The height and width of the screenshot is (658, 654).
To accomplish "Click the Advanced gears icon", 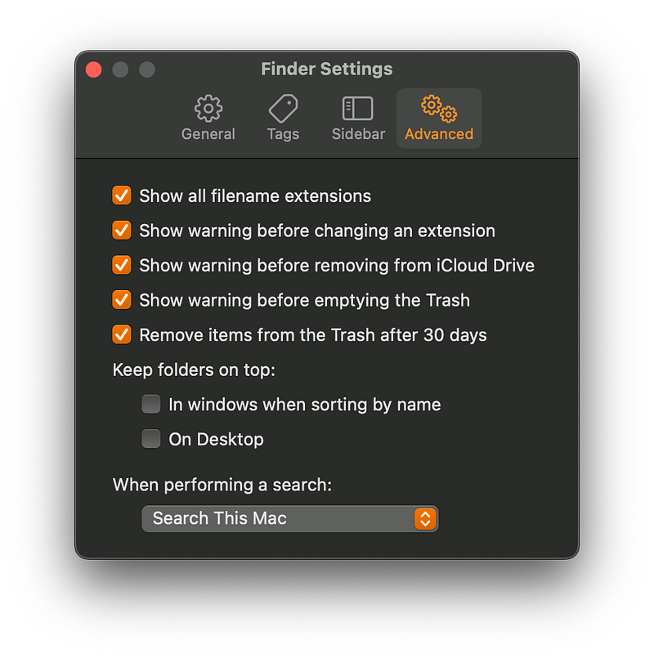I will pos(438,107).
